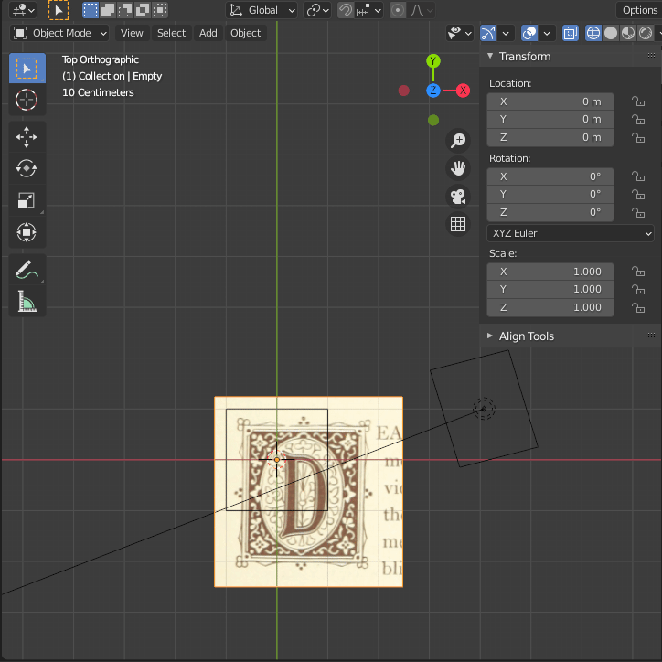Click the red X axis gizmo ball

464,91
